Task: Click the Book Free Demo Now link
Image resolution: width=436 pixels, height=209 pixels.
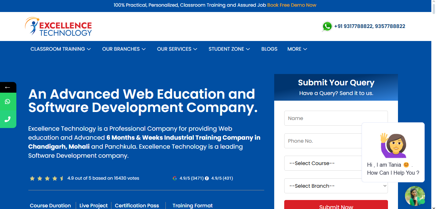Action: [292, 5]
